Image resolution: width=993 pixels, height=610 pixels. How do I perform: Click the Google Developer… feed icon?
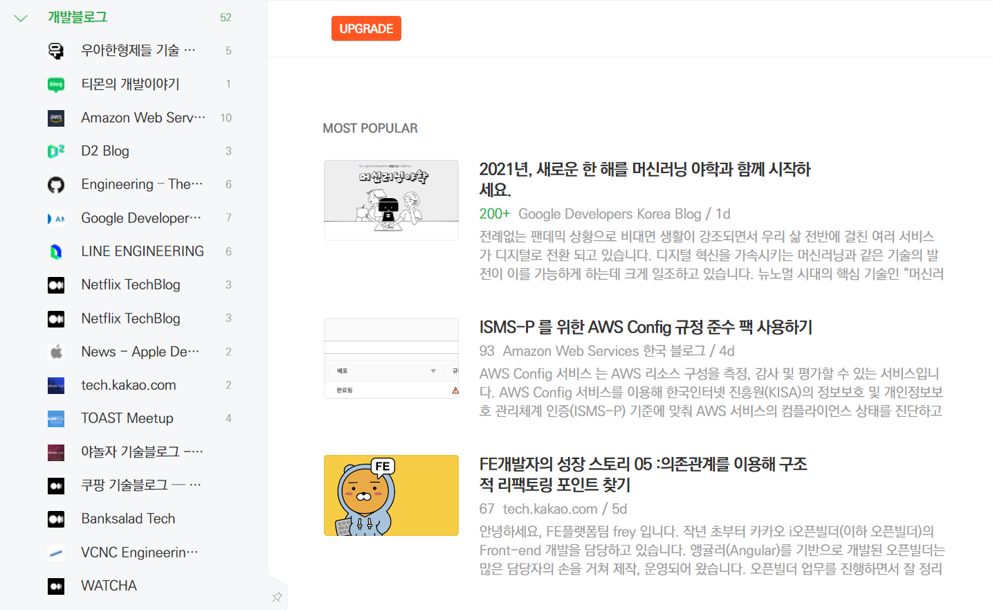pos(56,218)
